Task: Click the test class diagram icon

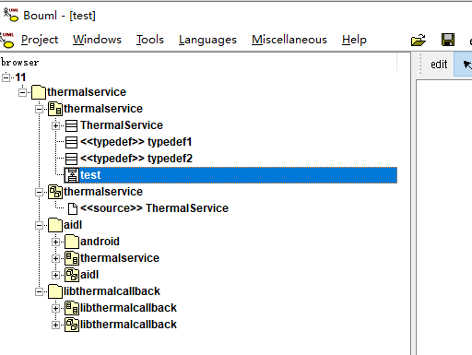Action: 72,175
